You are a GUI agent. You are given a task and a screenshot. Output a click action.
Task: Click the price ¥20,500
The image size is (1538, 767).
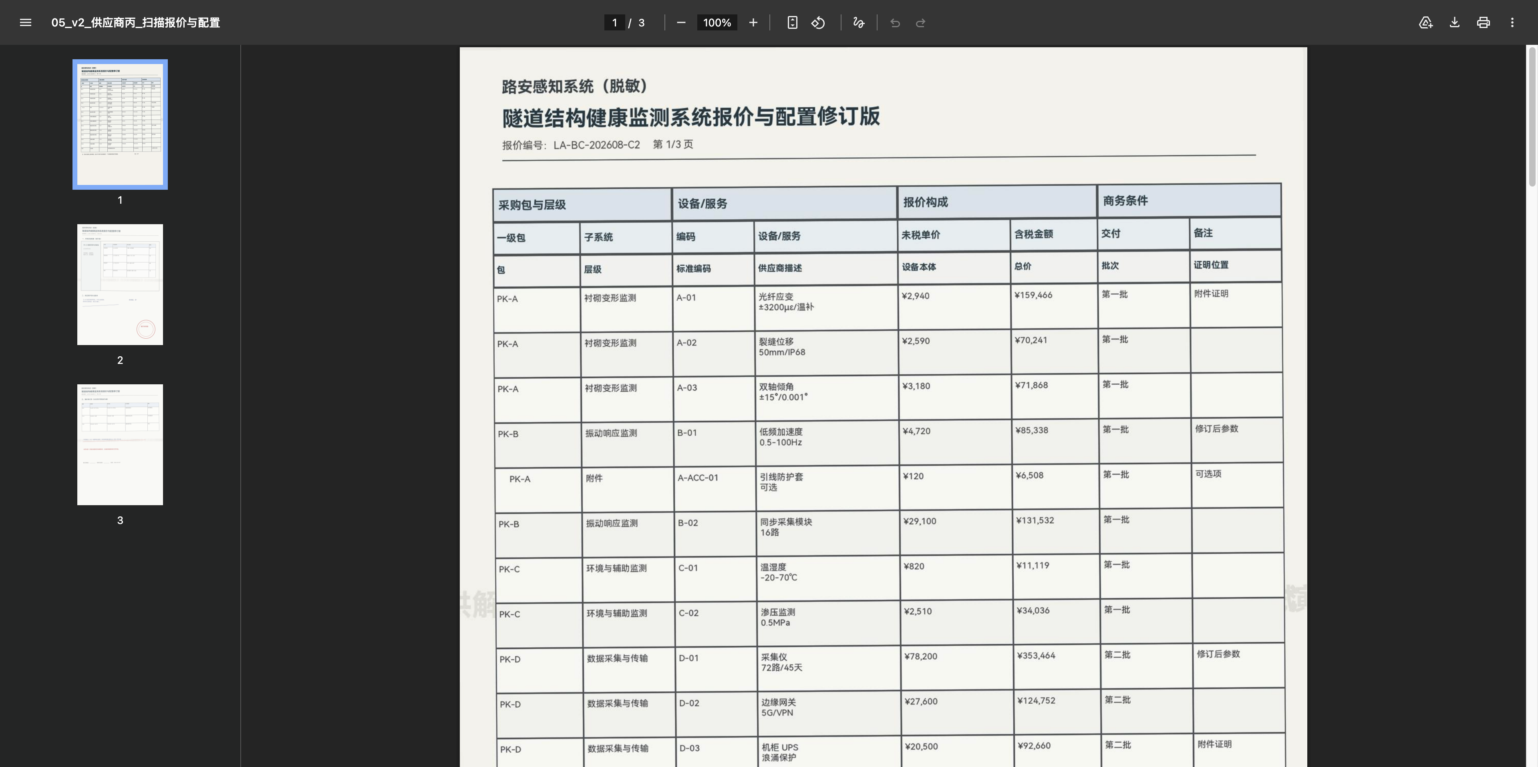922,746
